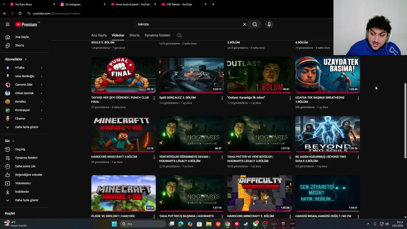The height and width of the screenshot is (229, 407).
Task: Click the magnifier search button
Action: click(x=255, y=24)
